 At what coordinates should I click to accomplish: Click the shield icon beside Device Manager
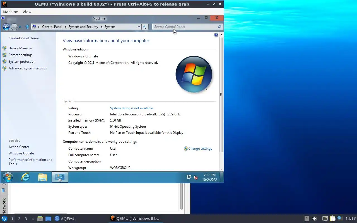pyautogui.click(x=4, y=48)
